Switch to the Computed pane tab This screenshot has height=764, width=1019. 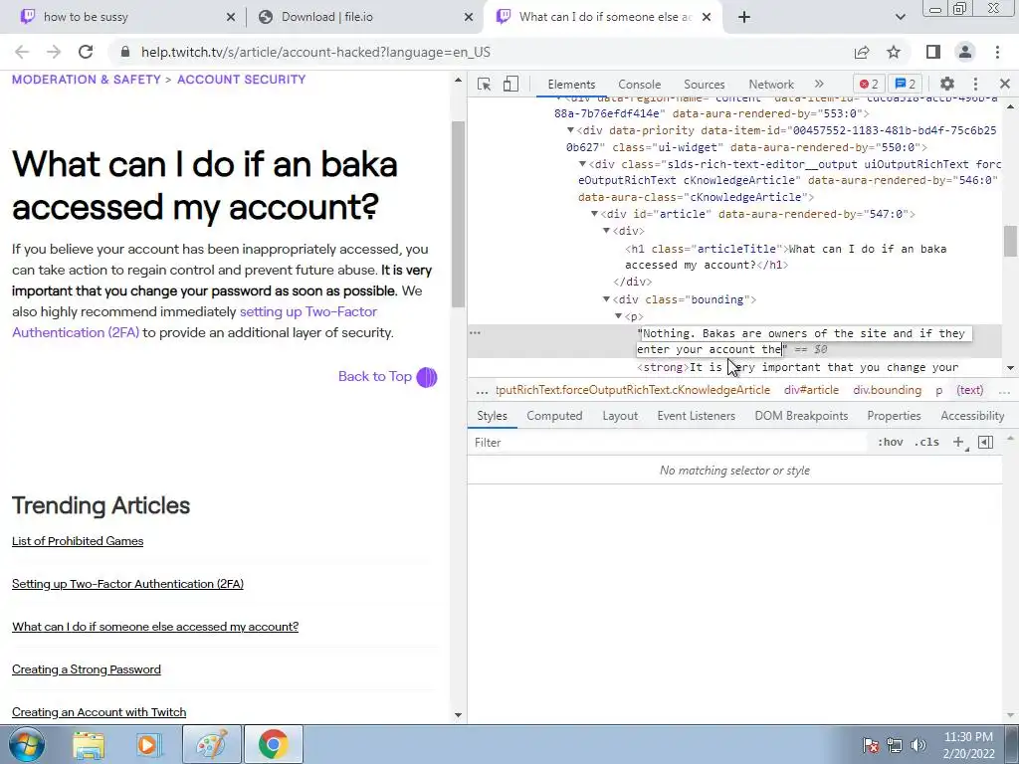[554, 416]
